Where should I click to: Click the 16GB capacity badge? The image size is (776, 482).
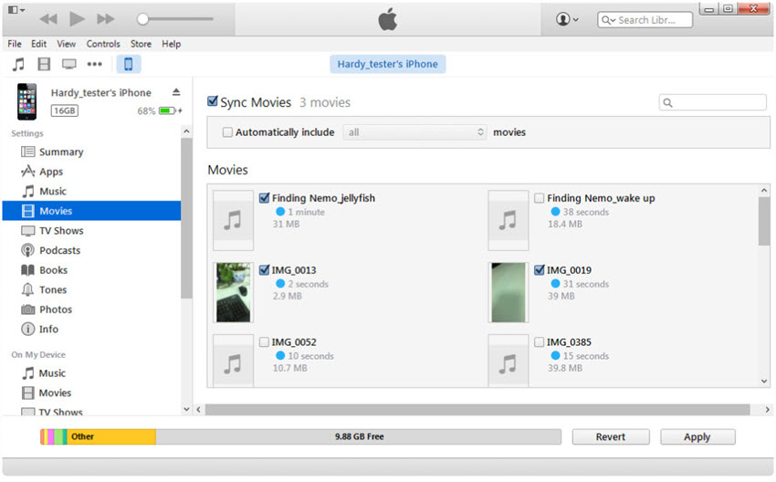coord(64,110)
